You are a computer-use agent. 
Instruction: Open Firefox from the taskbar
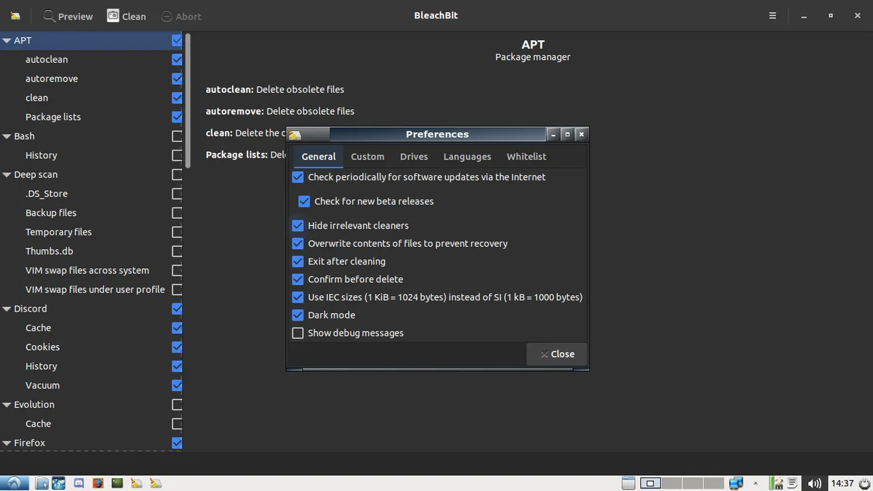tap(98, 483)
